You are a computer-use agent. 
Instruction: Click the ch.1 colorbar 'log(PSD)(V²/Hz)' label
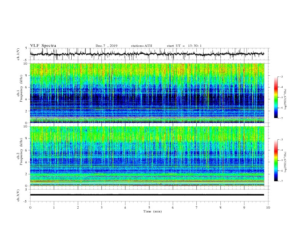click(x=285, y=99)
